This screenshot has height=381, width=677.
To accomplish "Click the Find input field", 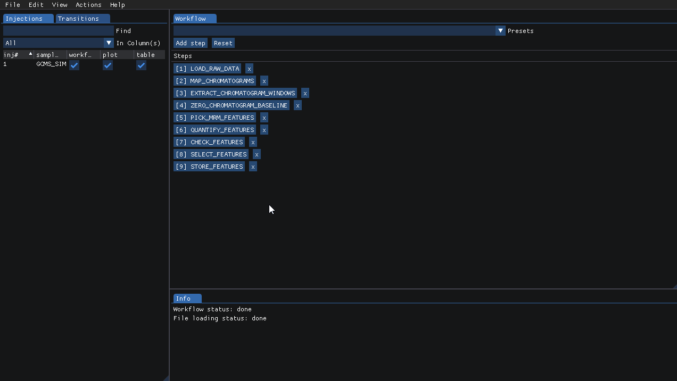I will 59,31.
